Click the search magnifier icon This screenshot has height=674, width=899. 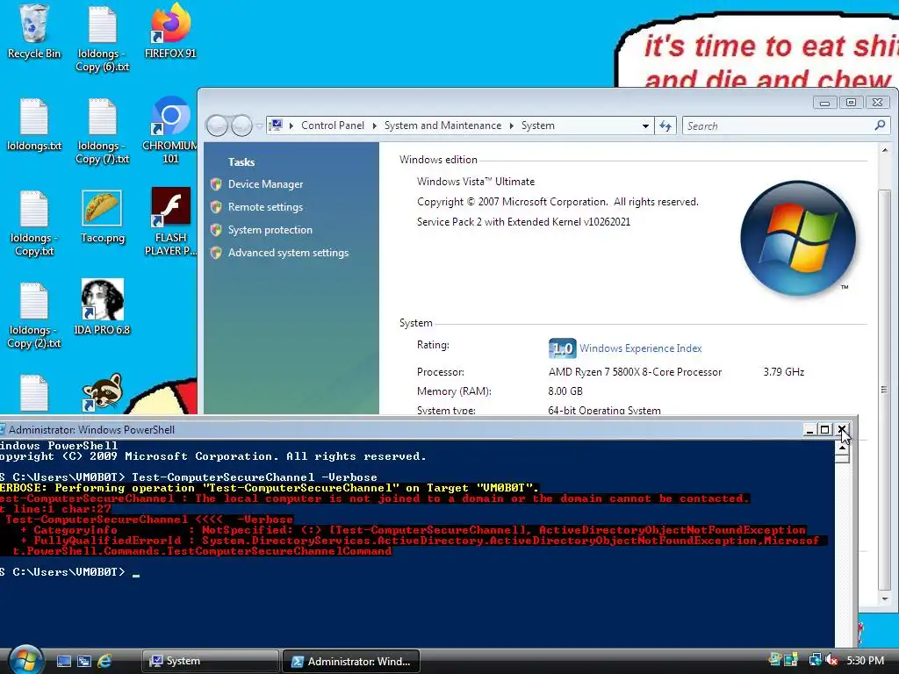(880, 125)
